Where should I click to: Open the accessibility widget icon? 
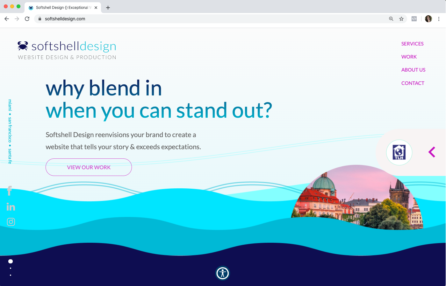(x=223, y=273)
